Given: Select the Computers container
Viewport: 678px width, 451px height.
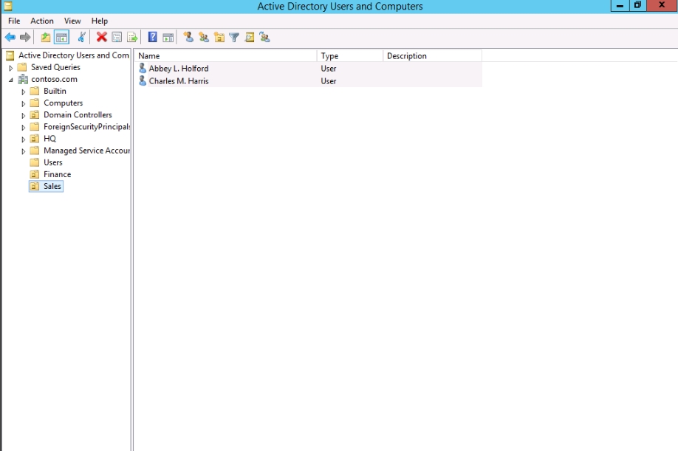Looking at the screenshot, I should [63, 103].
